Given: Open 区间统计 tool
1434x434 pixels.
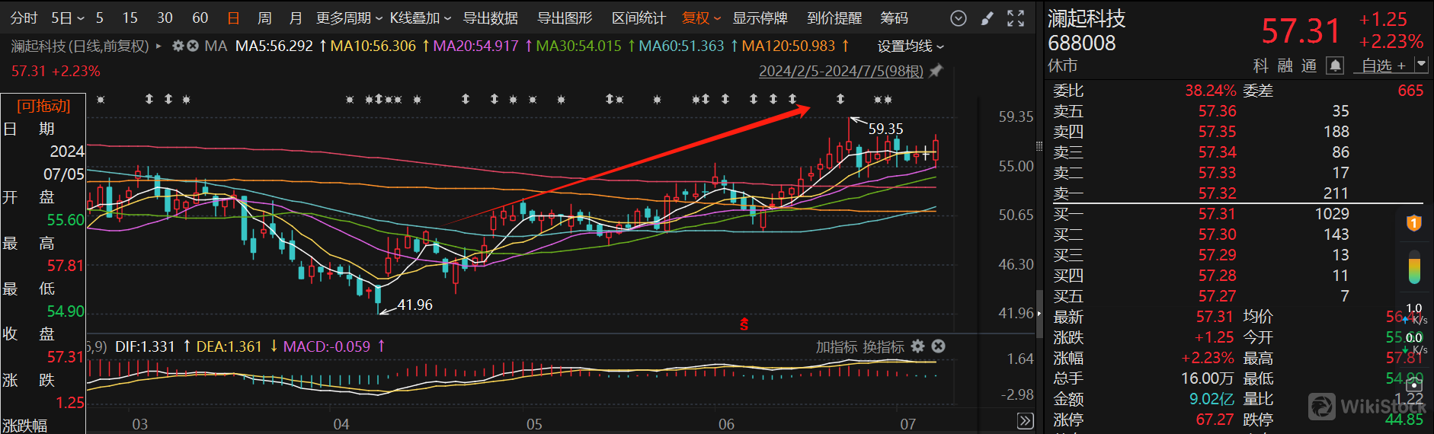Looking at the screenshot, I should (639, 18).
